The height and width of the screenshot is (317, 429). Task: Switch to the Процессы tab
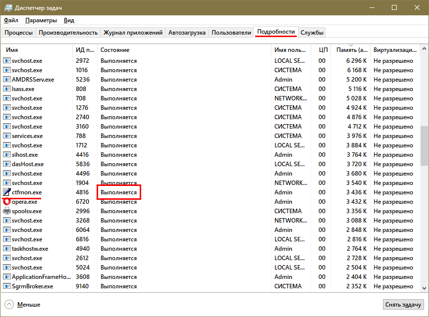19,33
